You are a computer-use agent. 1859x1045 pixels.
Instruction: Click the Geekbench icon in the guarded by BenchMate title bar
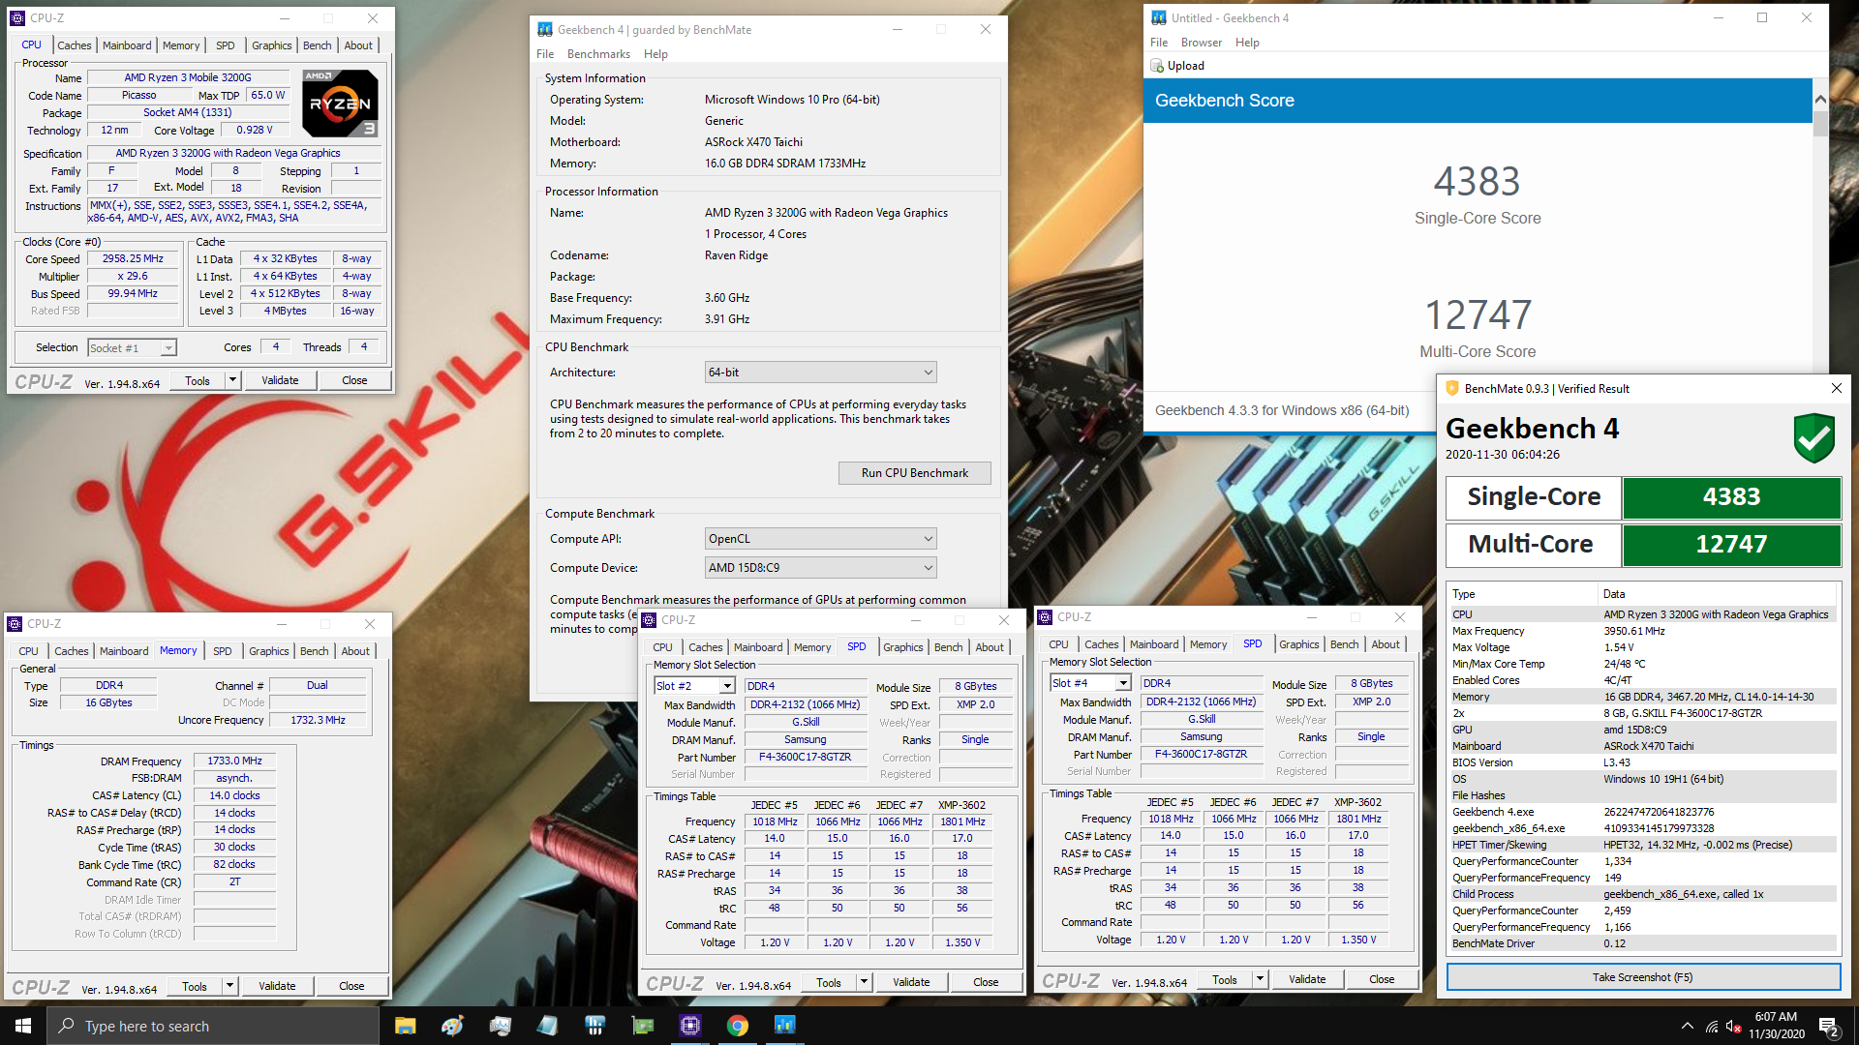(545, 30)
